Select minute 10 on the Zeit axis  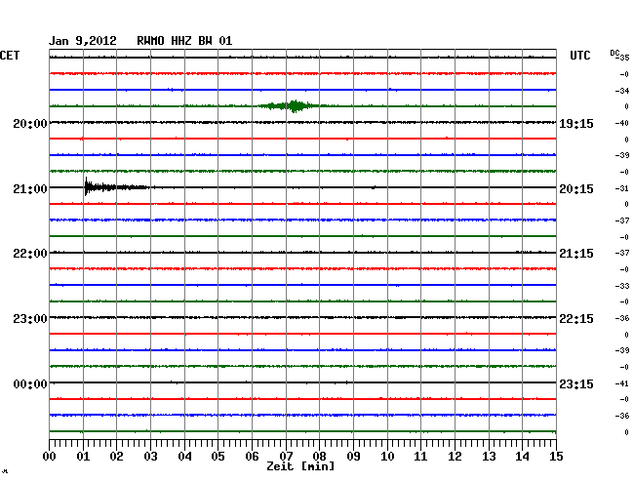click(x=387, y=457)
